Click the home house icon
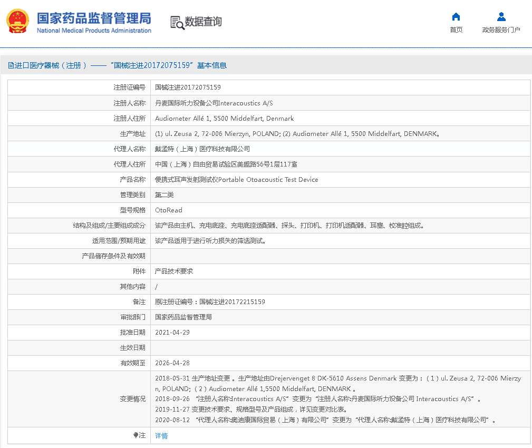 tap(456, 17)
